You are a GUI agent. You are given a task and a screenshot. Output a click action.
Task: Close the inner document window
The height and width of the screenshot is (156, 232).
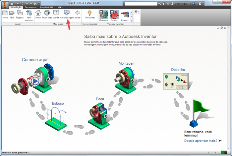[x=225, y=28]
